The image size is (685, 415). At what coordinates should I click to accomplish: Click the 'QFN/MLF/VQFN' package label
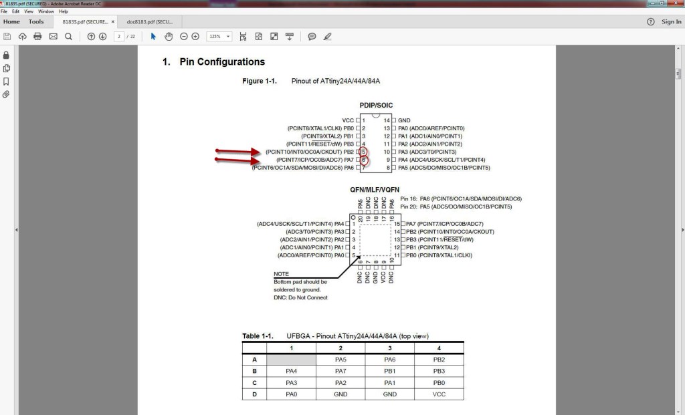(375, 190)
